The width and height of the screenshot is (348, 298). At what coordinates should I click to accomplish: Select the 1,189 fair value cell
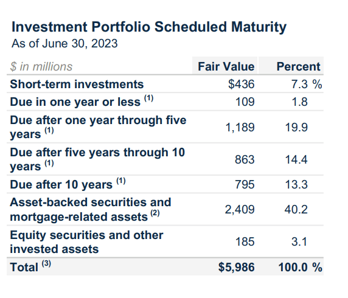coord(240,128)
